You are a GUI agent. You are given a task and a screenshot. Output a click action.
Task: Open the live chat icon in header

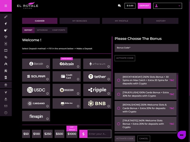[x=119, y=6]
